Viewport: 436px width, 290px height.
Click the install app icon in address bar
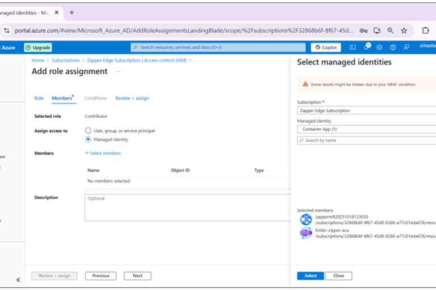pyautogui.click(x=377, y=31)
